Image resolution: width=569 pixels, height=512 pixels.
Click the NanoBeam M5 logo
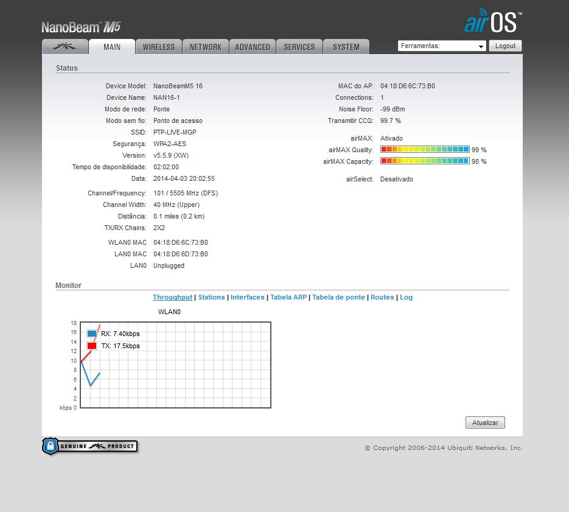point(81,27)
